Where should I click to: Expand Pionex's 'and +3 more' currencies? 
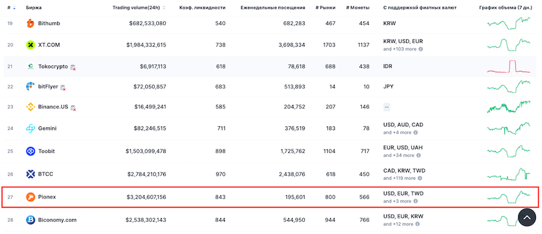tap(397, 201)
